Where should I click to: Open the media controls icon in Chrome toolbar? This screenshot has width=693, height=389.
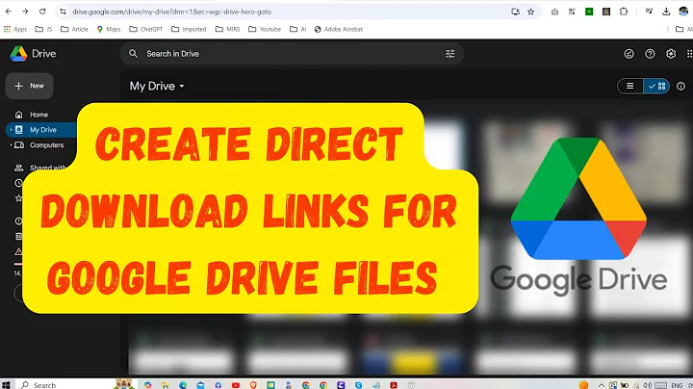[x=649, y=12]
